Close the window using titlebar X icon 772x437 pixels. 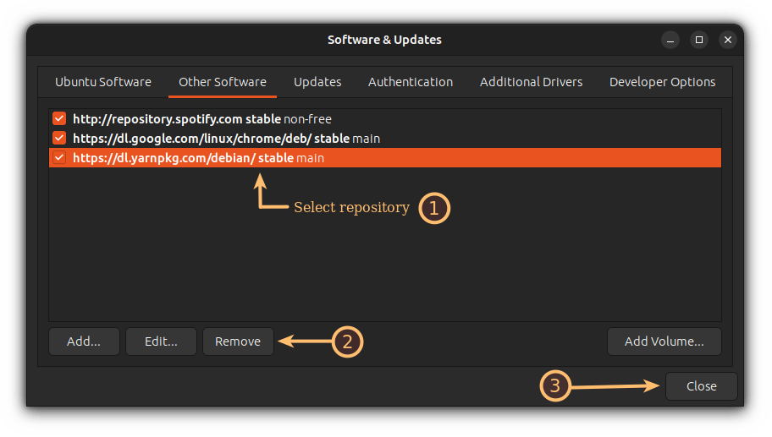[727, 40]
